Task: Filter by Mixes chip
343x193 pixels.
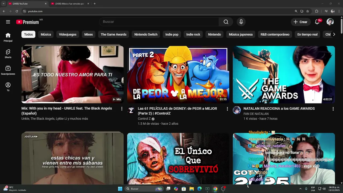Action: coord(88,34)
